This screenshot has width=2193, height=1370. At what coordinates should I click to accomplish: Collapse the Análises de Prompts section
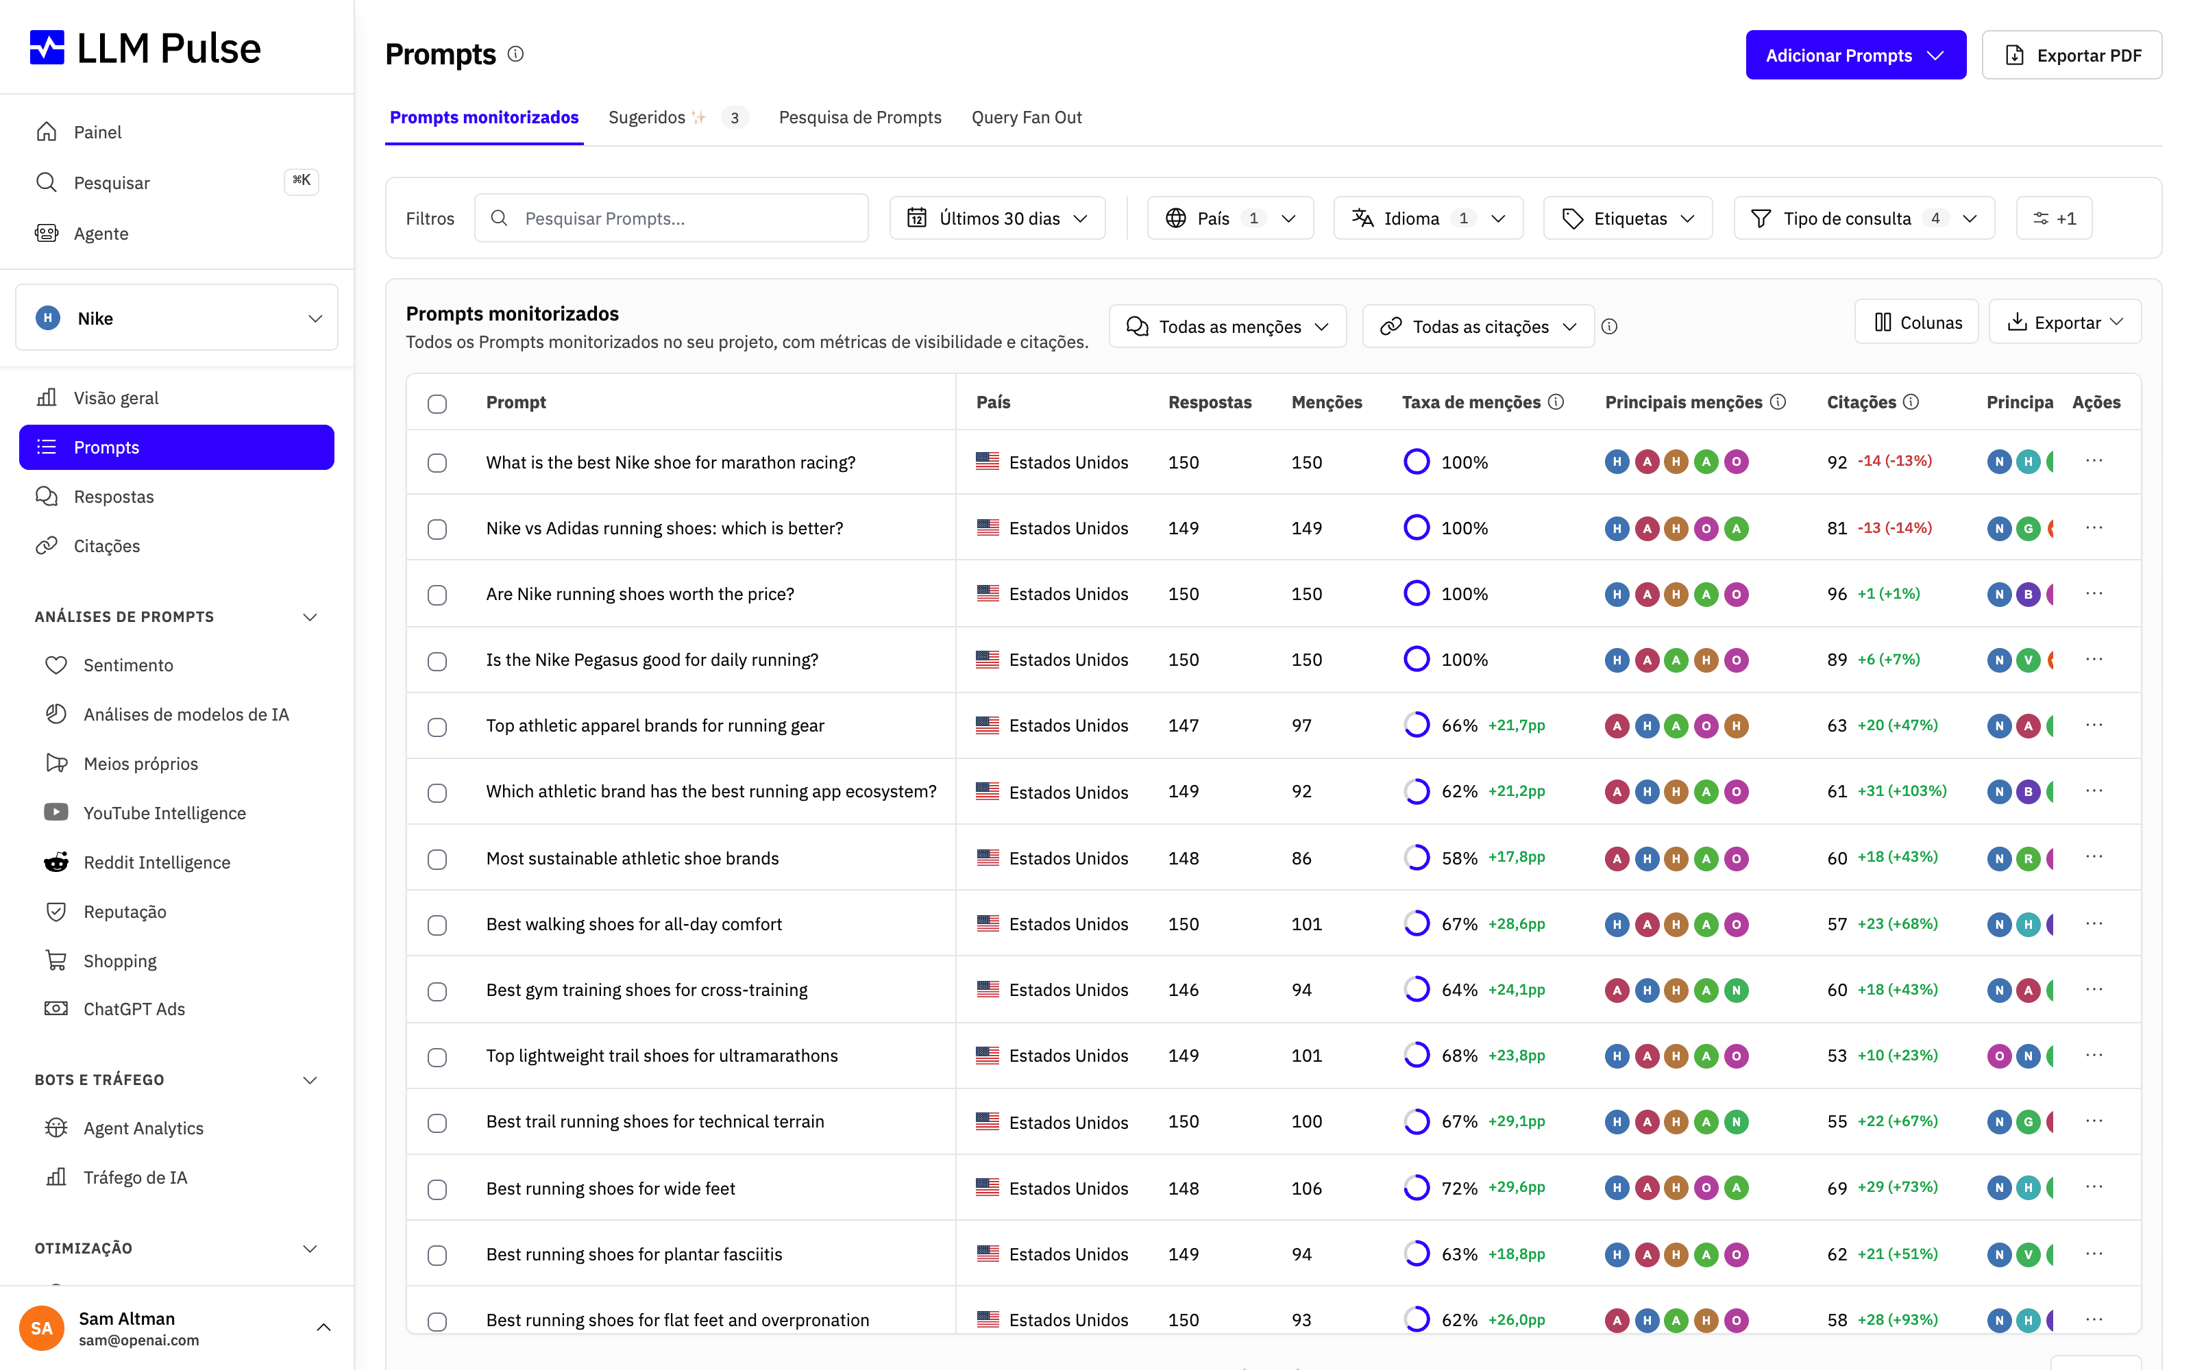(x=310, y=617)
